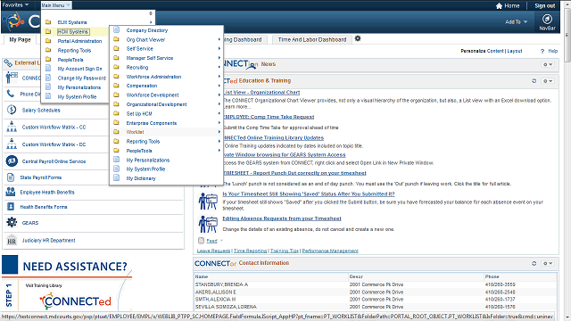Open the Leave Requests link
571x321 pixels.
[x=213, y=251]
